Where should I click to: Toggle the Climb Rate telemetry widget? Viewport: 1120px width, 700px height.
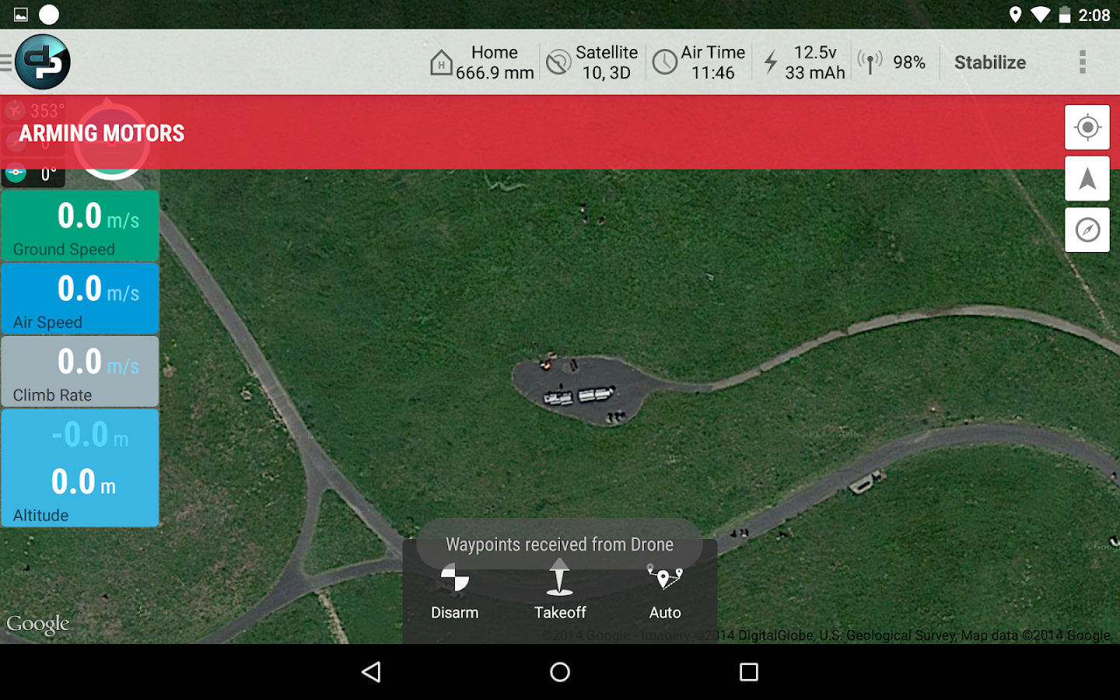80,372
